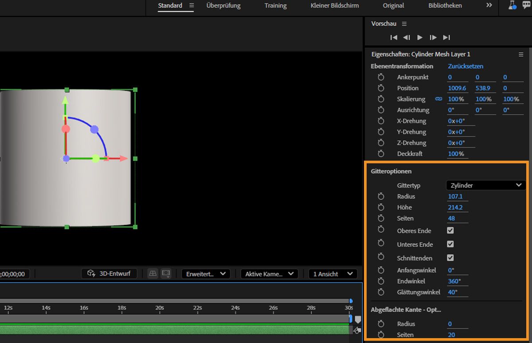Switch to the Überprüfung workspace tab

[223, 6]
